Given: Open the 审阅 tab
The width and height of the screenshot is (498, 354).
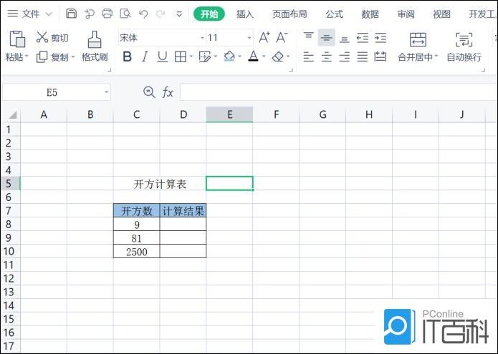Looking at the screenshot, I should [x=406, y=14].
